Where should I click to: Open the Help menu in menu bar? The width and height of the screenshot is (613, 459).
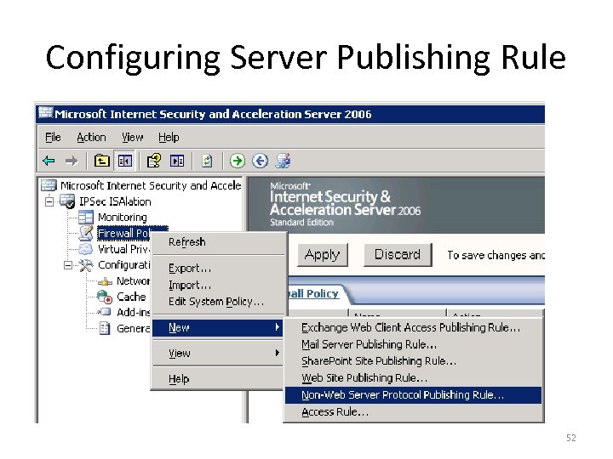coord(169,138)
